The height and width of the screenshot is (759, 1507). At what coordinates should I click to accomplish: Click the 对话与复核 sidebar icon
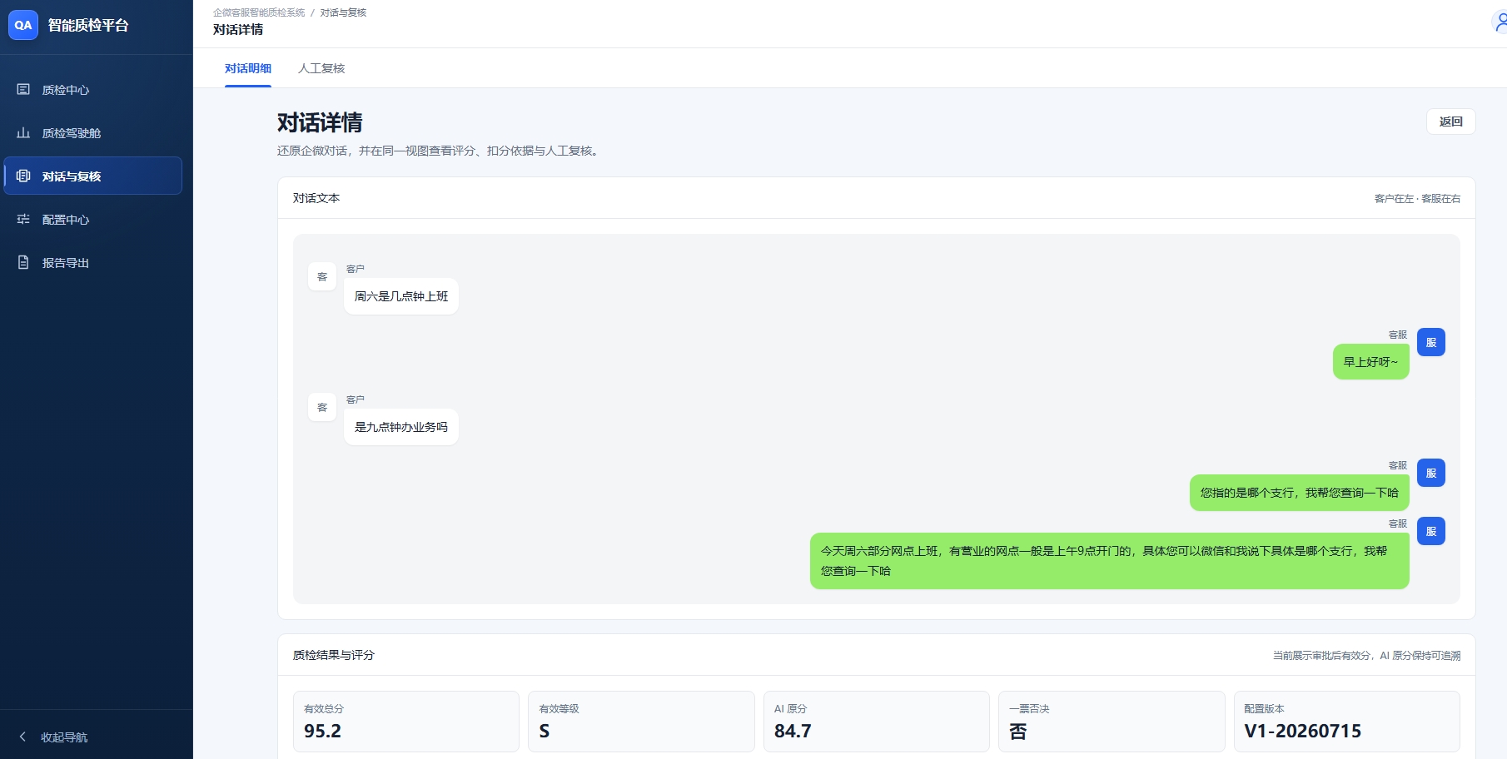tap(23, 176)
